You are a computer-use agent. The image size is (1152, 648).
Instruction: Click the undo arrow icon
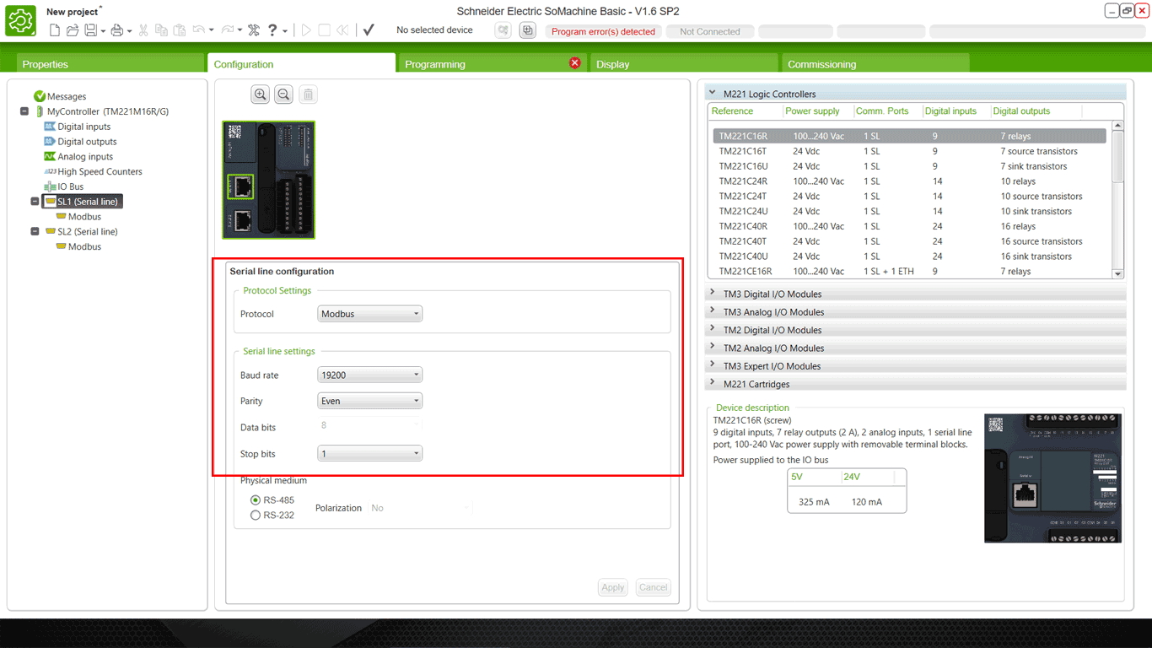click(199, 30)
